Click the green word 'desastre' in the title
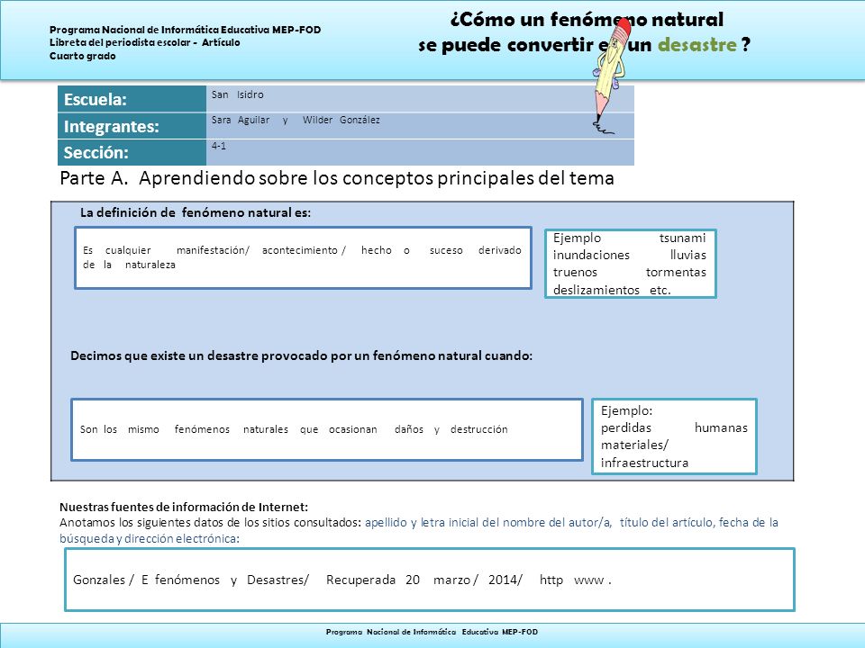Viewport: 865px width, 648px height. [697, 45]
